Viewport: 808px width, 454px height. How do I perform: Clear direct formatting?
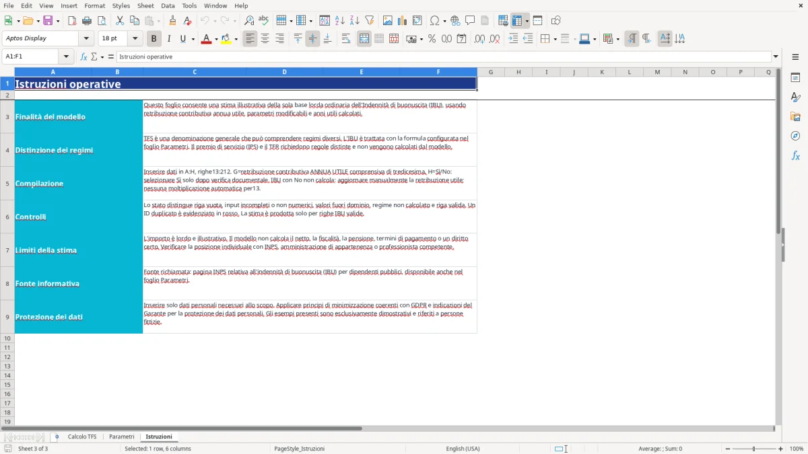click(x=187, y=21)
